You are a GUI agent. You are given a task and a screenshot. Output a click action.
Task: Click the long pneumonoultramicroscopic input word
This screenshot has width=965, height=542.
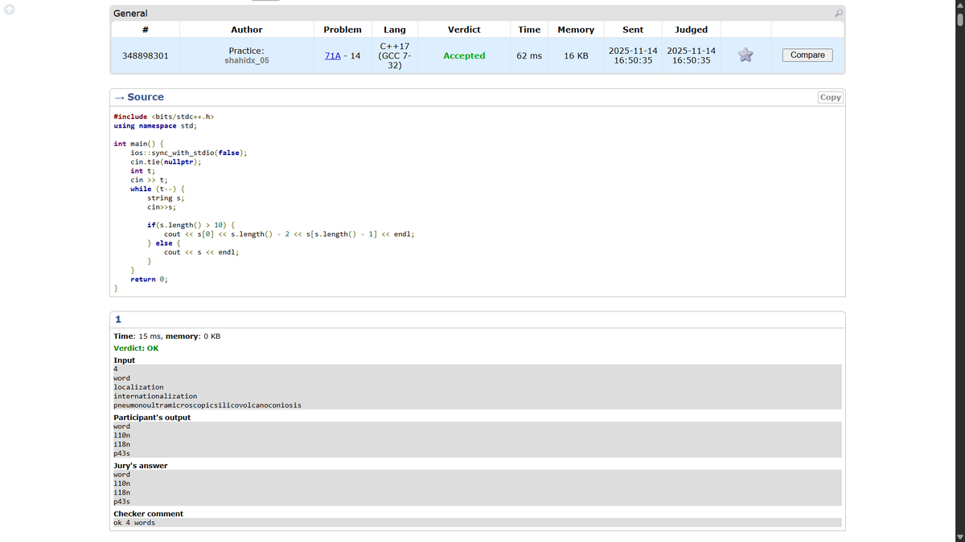pyautogui.click(x=207, y=405)
